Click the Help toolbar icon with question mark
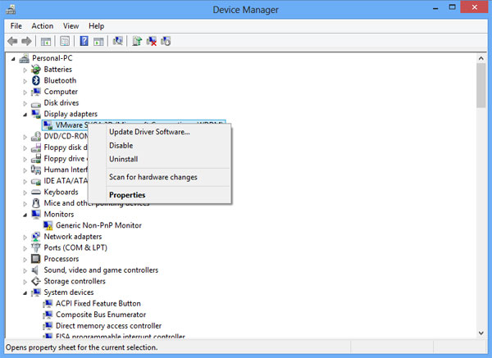 (x=84, y=41)
